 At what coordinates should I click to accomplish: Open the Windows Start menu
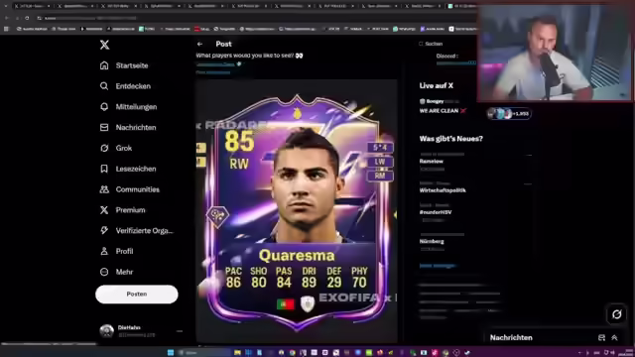point(171,353)
